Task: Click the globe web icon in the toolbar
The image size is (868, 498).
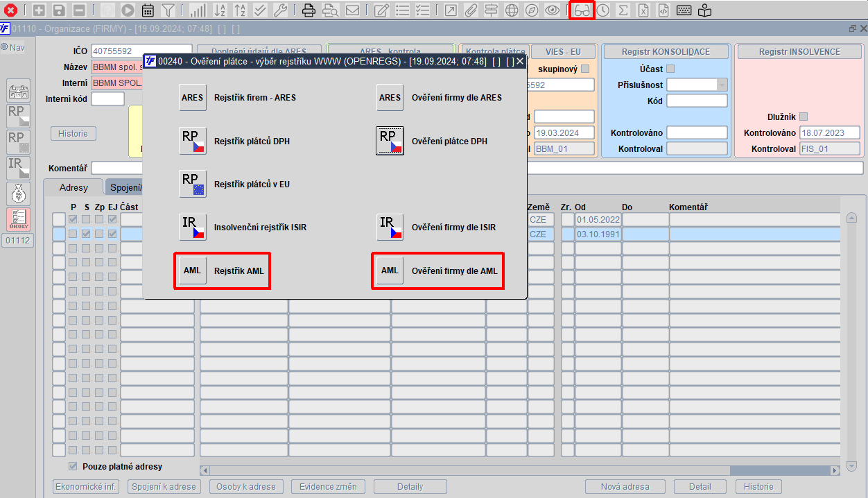Action: [512, 10]
